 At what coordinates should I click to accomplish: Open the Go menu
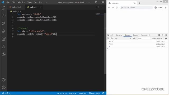(35, 2)
